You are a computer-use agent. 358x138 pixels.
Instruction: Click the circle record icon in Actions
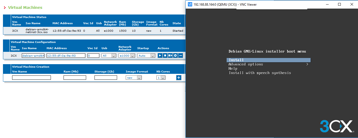tap(175, 56)
